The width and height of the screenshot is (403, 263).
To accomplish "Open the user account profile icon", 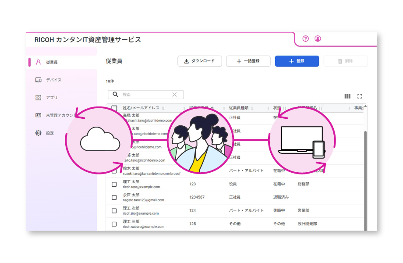I will (318, 39).
